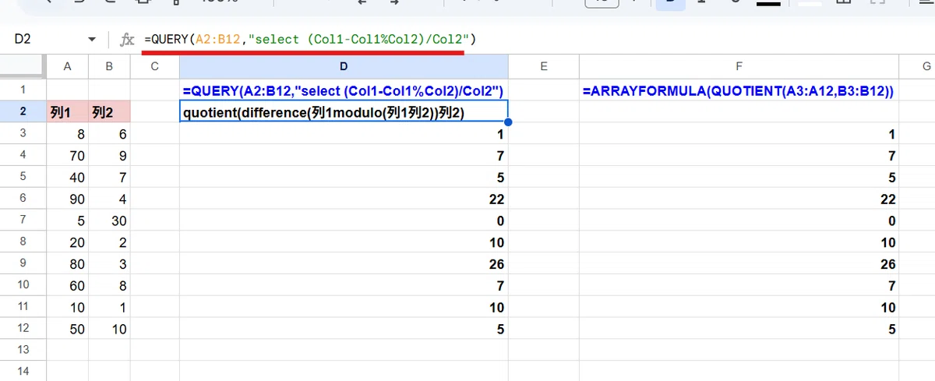Select row 7 header

(23, 220)
